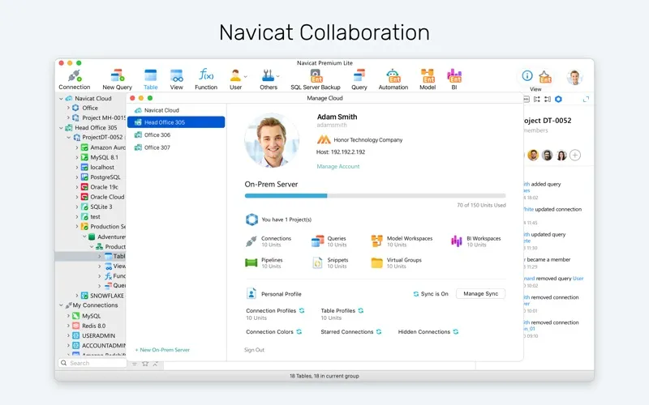
Task: Expand the SNOWFLAKE connection
Action: point(76,296)
